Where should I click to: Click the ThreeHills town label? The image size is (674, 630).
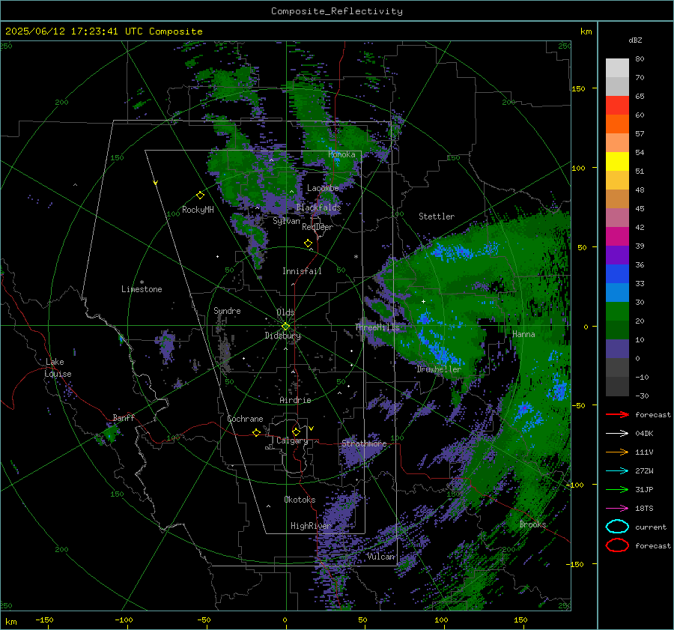377,327
